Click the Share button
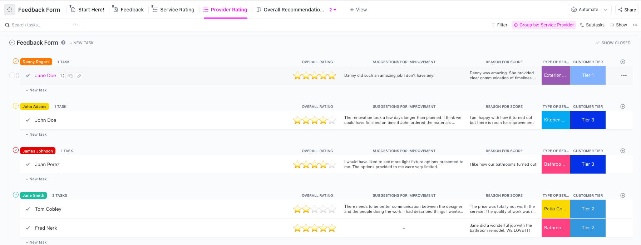This screenshot has width=641, height=245. [627, 10]
